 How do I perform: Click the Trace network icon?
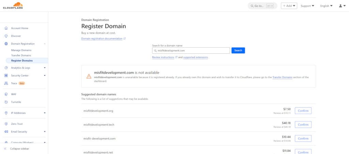tap(6, 83)
